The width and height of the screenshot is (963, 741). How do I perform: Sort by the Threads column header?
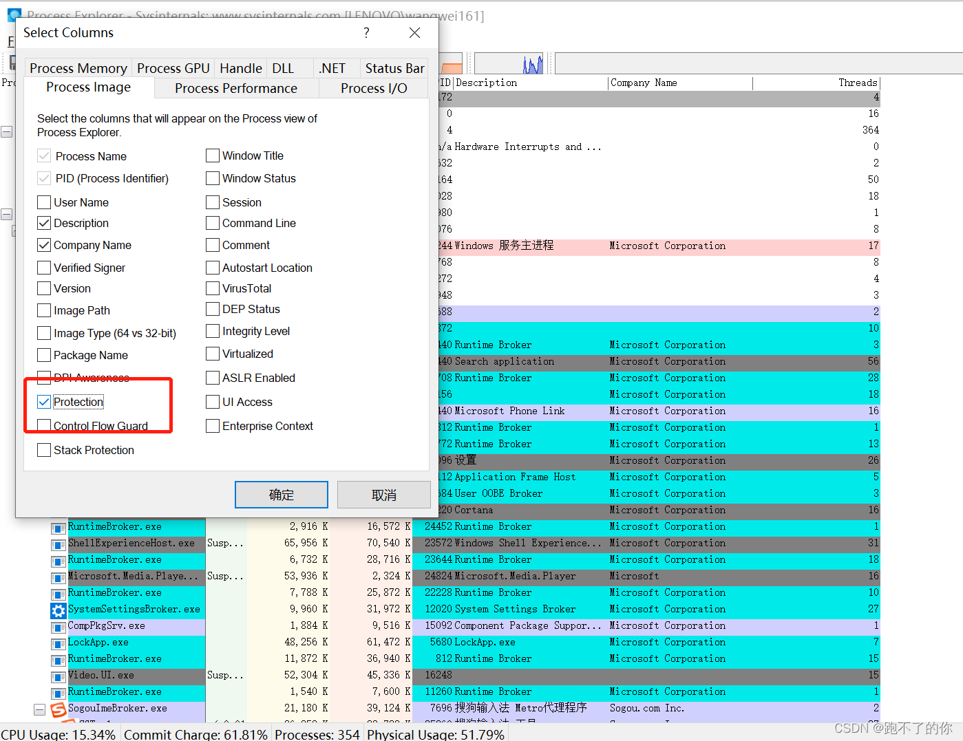816,83
